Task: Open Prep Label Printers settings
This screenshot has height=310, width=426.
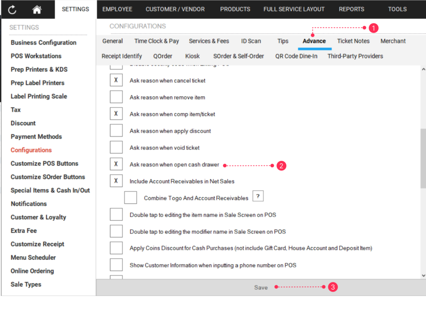Action: (x=37, y=83)
